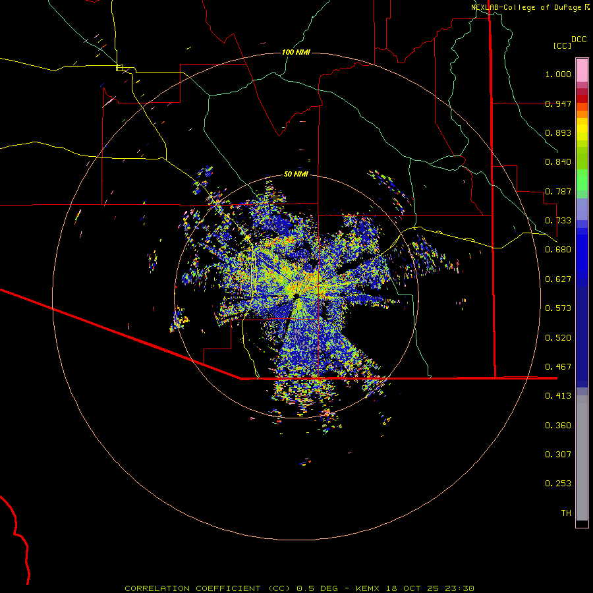
Task: Click the DCC label above color scale
Action: click(x=579, y=40)
